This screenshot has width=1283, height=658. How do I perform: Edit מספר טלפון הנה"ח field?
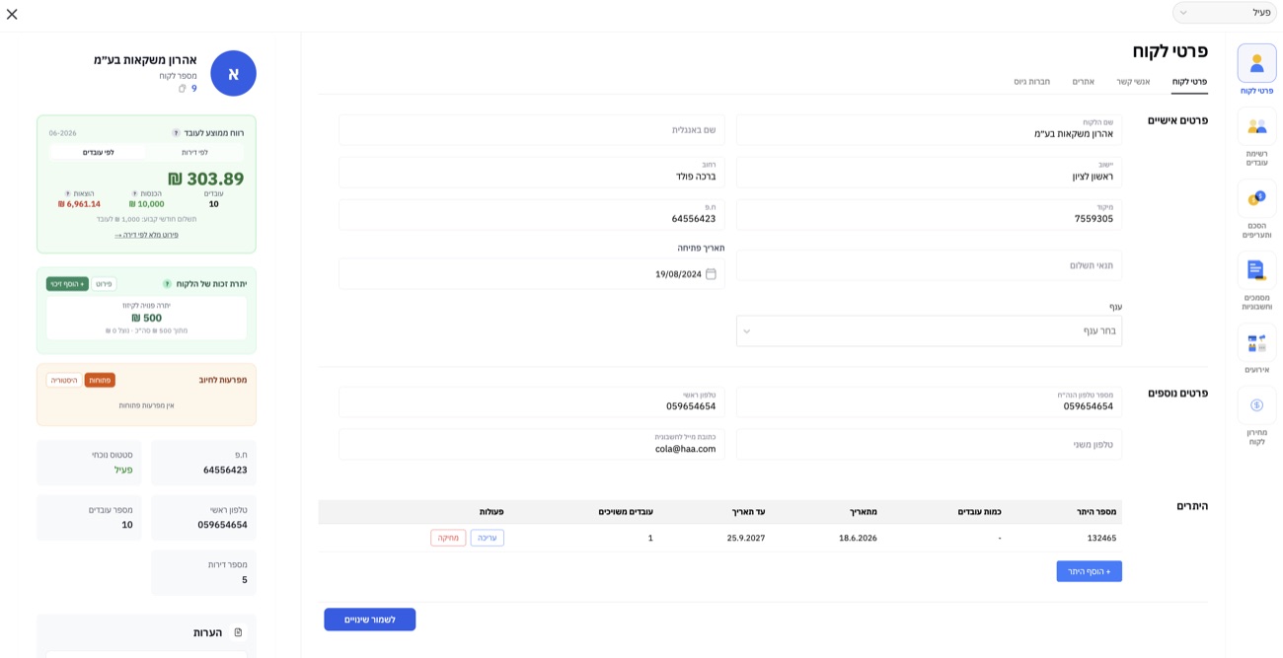tap(929, 402)
